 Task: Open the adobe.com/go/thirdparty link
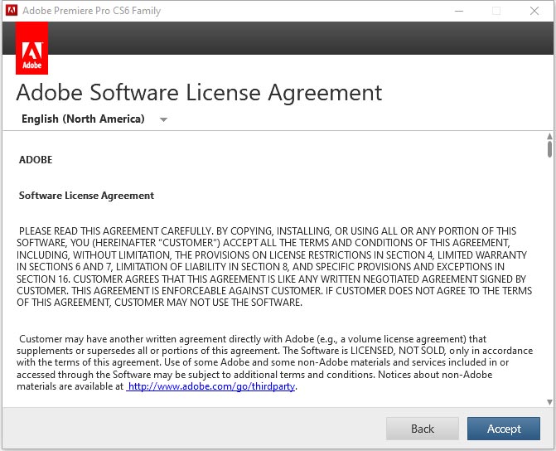211,386
